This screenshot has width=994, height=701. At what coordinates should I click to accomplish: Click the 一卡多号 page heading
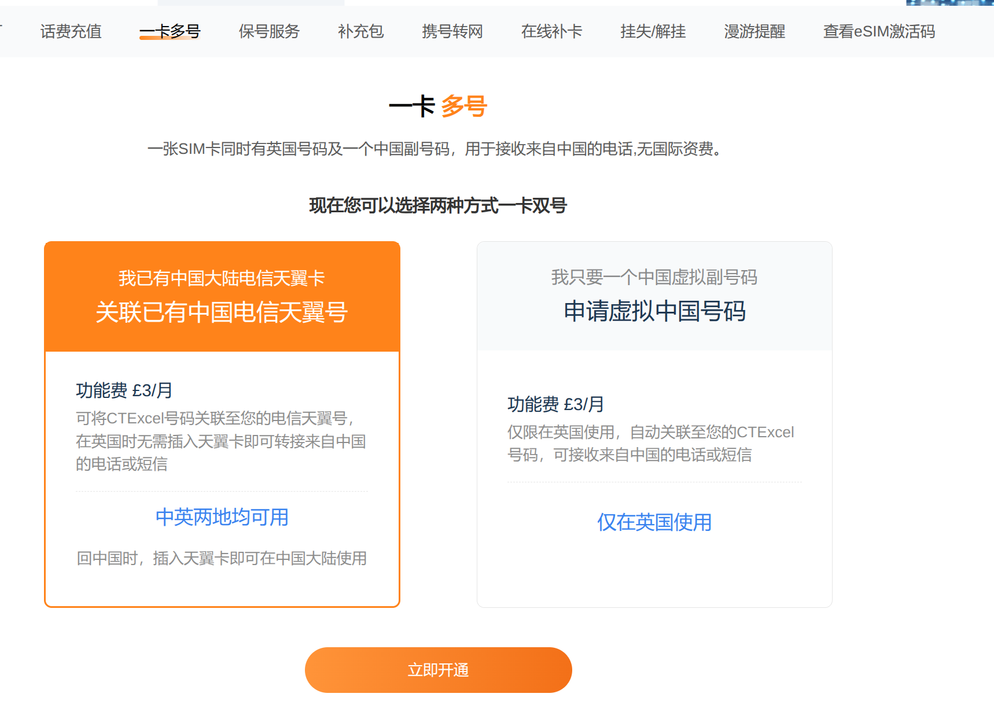click(x=438, y=106)
